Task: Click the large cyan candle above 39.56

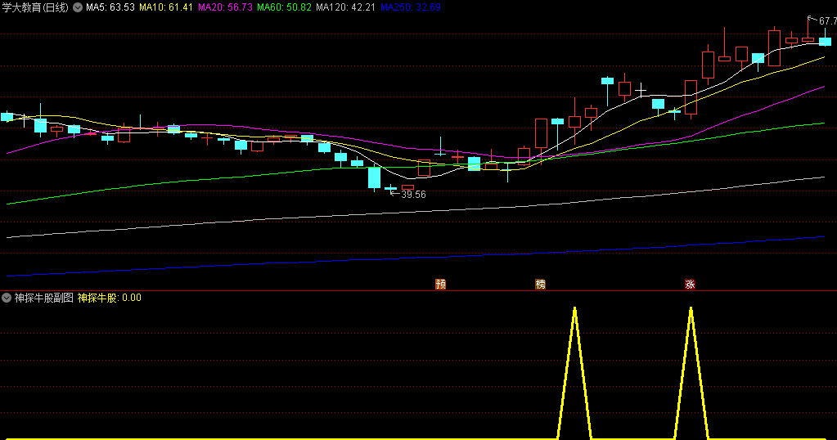Action: click(x=374, y=177)
